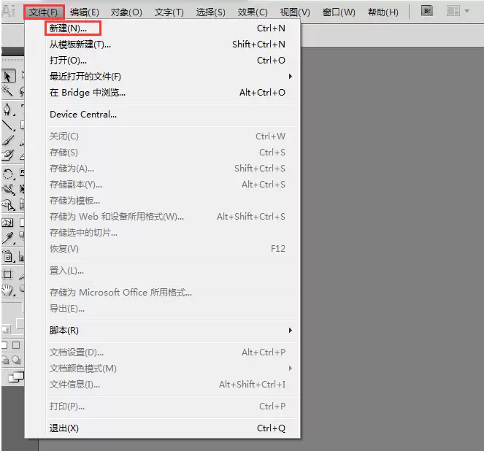Select the Symbol Sprayer tool
This screenshot has height=451, width=484.
8,256
